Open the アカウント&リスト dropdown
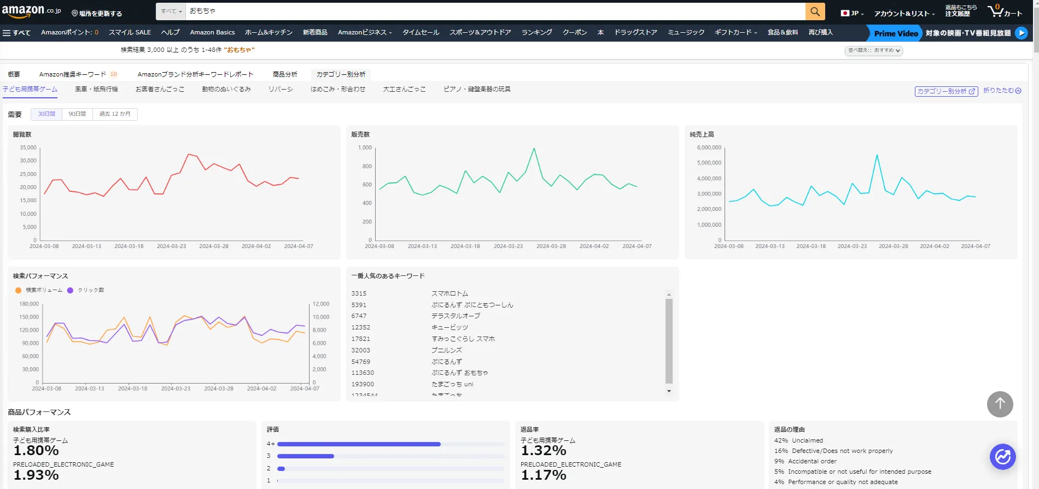Image resolution: width=1039 pixels, height=489 pixels. pos(904,14)
